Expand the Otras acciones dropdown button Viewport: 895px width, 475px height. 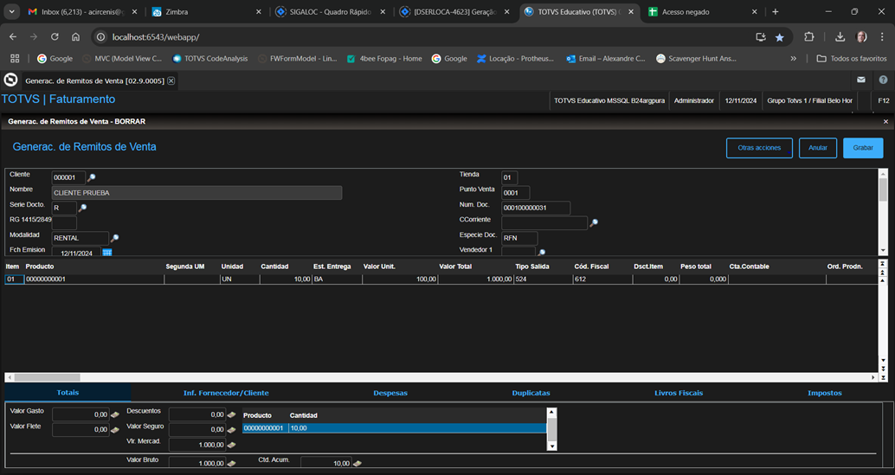click(x=759, y=148)
